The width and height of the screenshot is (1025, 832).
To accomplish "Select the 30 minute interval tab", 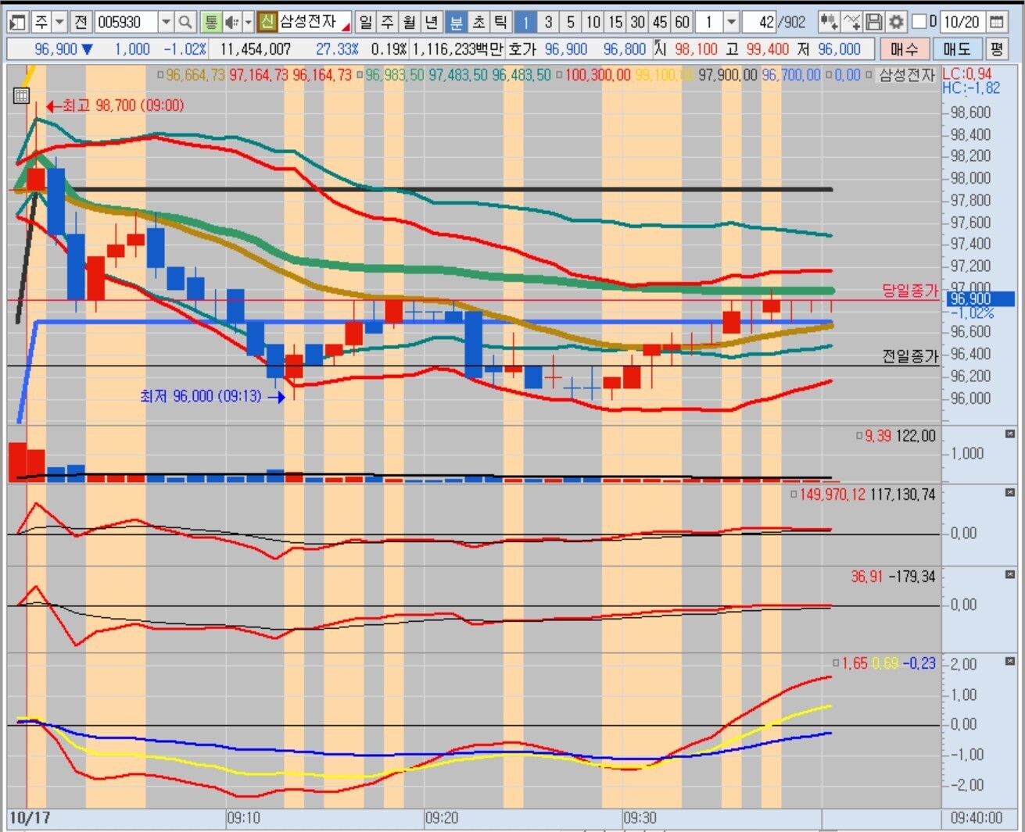I will pos(638,22).
